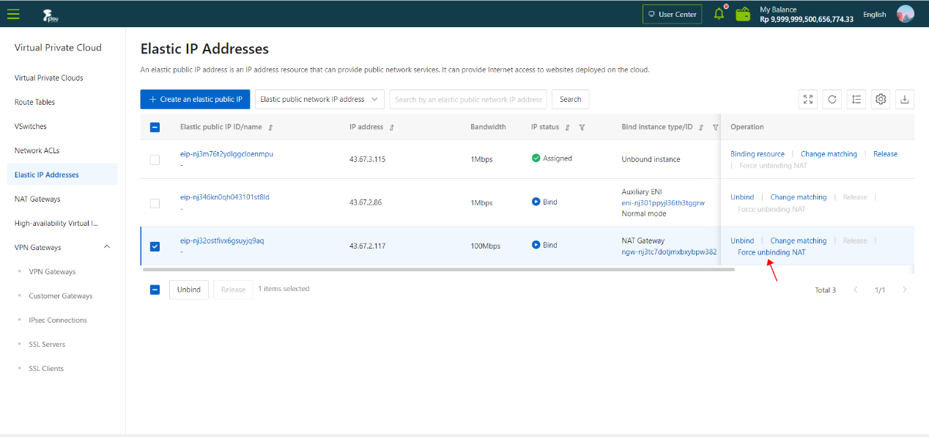Go to the previous page arrow
The width and height of the screenshot is (929, 437).
(x=856, y=290)
